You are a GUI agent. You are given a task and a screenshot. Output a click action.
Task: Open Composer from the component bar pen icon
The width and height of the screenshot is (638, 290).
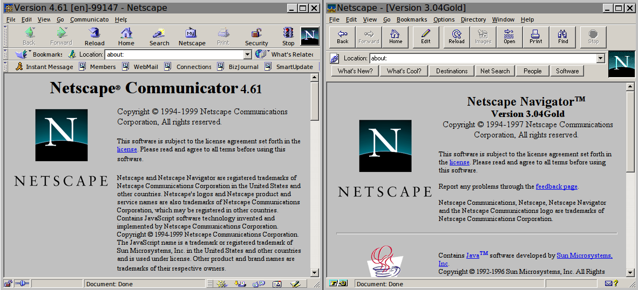[x=296, y=284]
